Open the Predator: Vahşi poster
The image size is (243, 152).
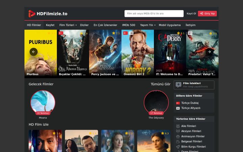coord(202,54)
